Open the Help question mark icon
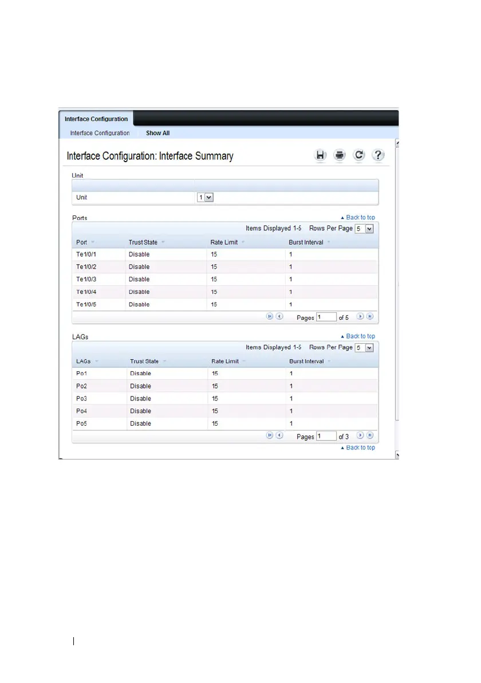481x683 pixels. point(378,155)
